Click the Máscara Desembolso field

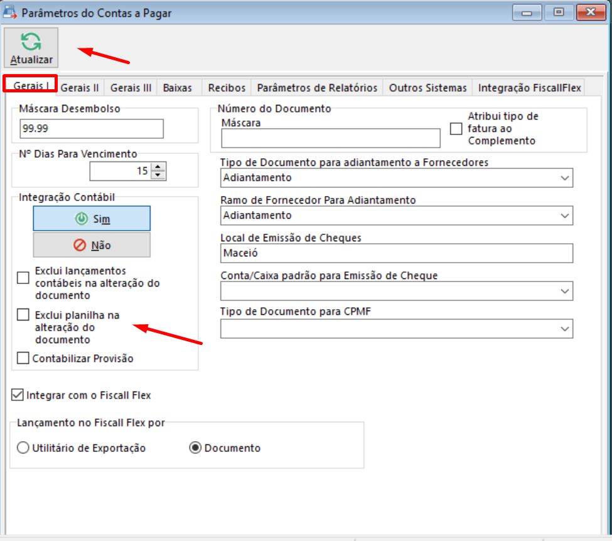(x=92, y=129)
